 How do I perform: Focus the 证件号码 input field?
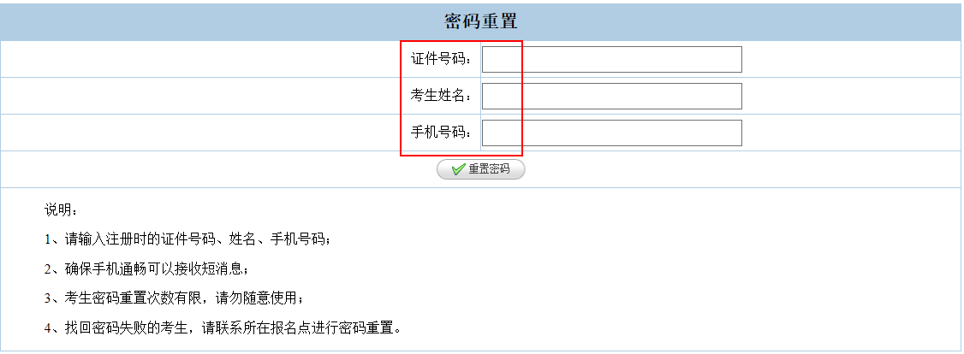pyautogui.click(x=611, y=60)
